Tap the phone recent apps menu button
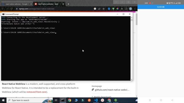184x103 pixels. pyautogui.click(x=150, y=100)
